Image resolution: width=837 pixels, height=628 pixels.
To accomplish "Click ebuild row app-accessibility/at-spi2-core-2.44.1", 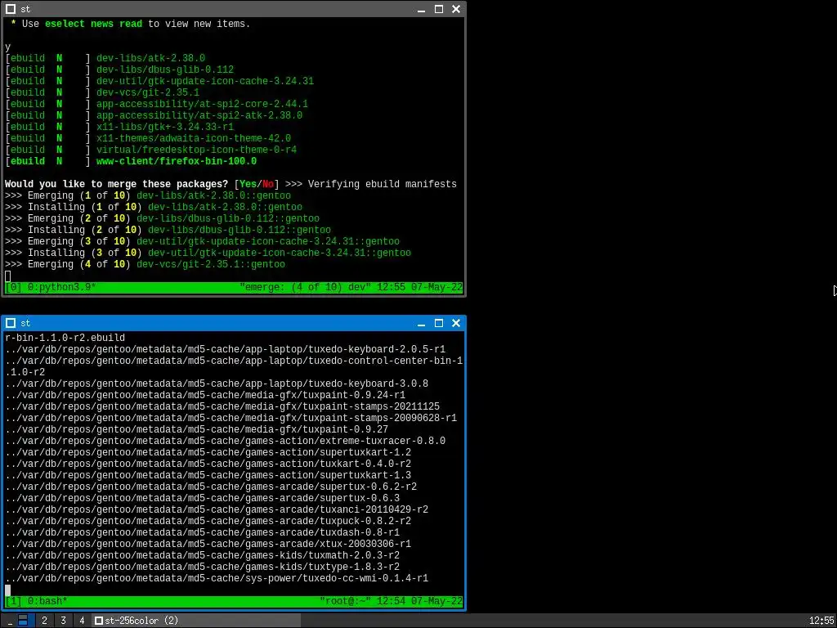I will tap(156, 104).
